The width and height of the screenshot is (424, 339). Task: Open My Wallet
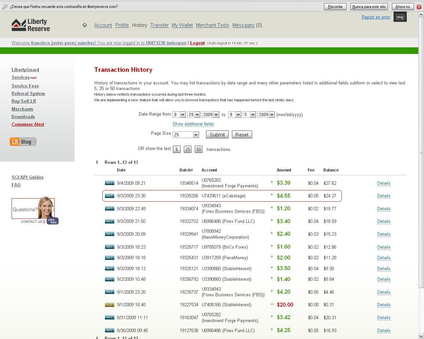[x=182, y=25]
